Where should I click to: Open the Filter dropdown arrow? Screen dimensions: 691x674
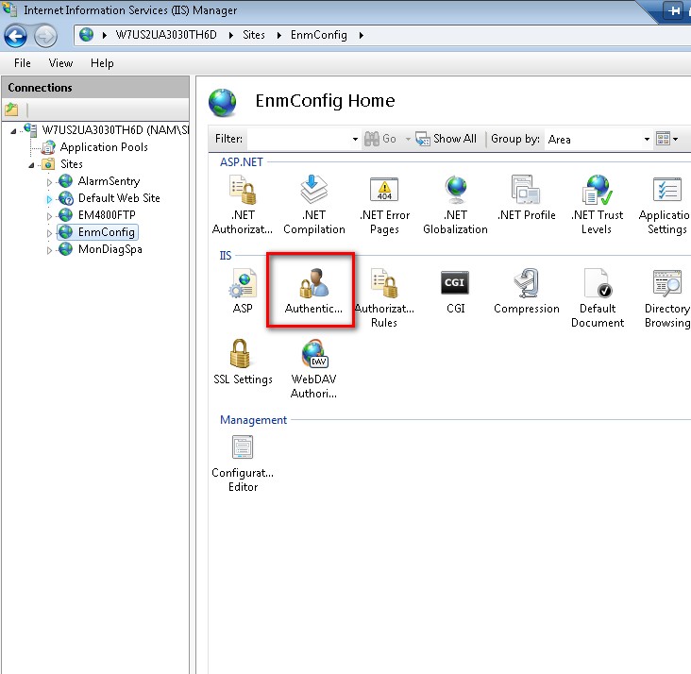(355, 140)
